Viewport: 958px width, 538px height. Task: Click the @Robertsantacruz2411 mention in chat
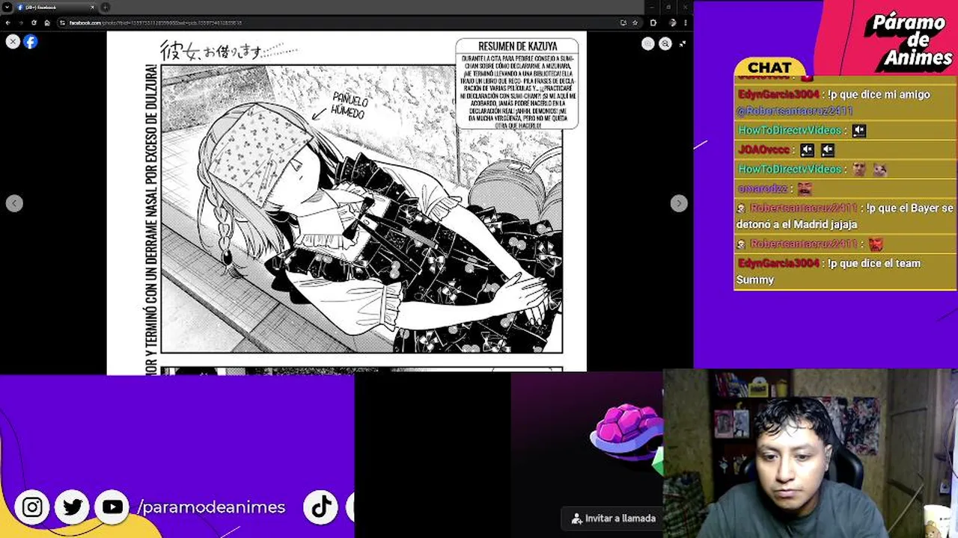tap(795, 111)
